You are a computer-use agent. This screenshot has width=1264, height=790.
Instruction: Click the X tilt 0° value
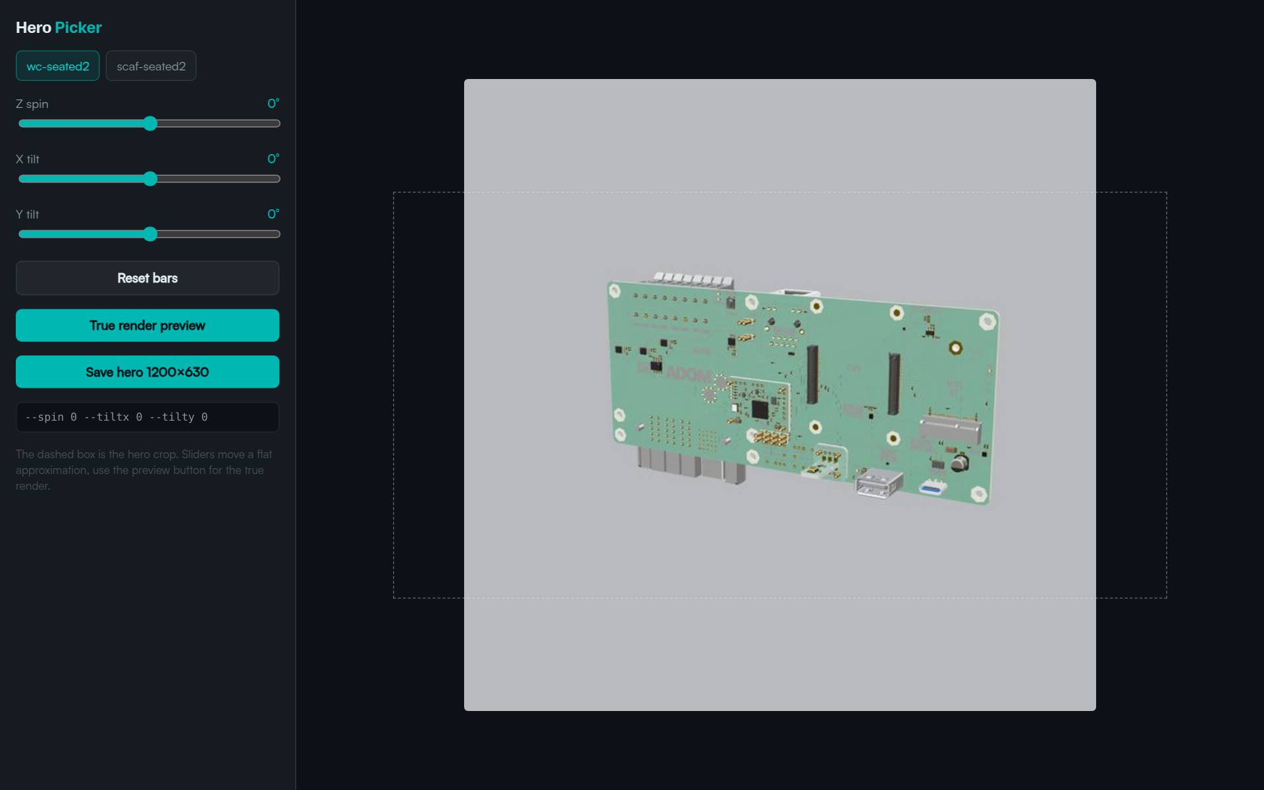click(x=273, y=159)
